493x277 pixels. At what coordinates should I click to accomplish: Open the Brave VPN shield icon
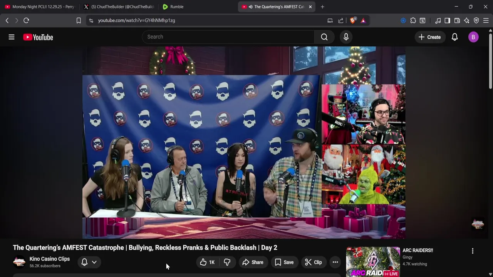pyautogui.click(x=476, y=20)
